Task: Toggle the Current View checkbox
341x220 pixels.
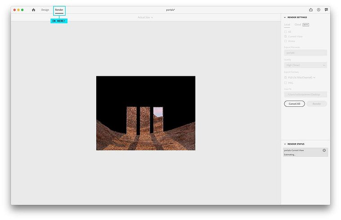Action: point(286,36)
